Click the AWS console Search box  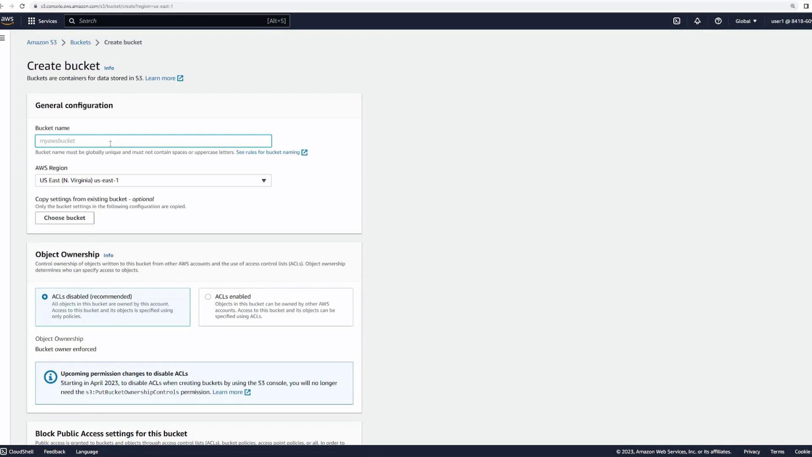tap(177, 21)
